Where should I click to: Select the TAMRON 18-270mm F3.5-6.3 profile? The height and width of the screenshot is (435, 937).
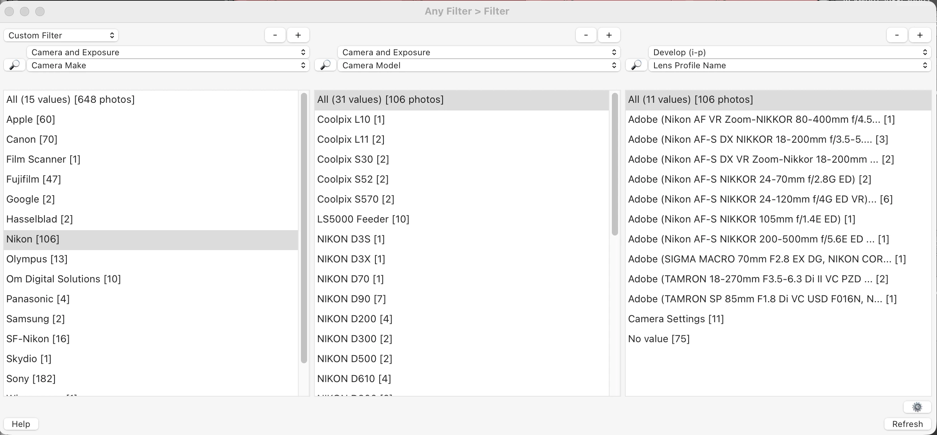[778, 279]
